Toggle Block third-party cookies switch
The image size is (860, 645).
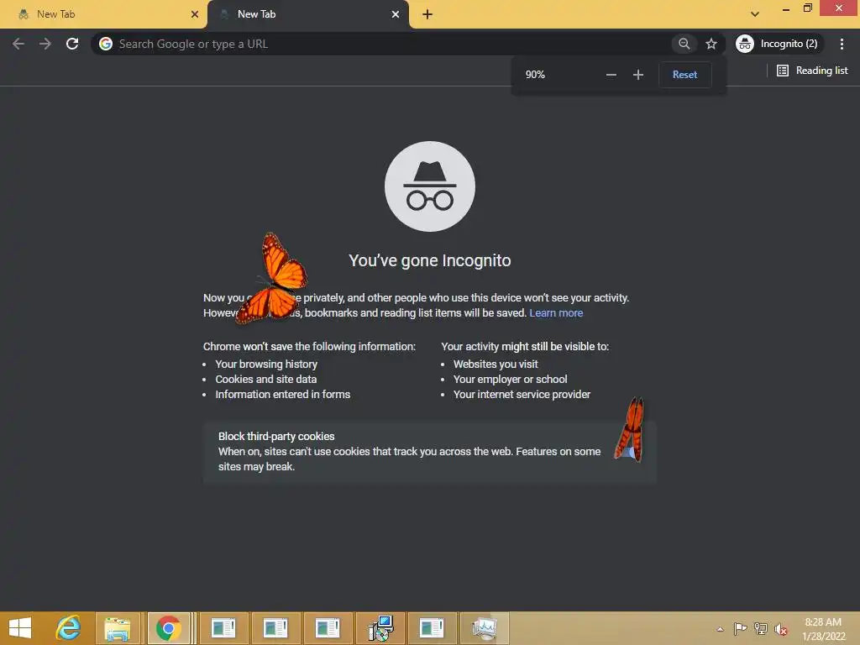[631, 451]
